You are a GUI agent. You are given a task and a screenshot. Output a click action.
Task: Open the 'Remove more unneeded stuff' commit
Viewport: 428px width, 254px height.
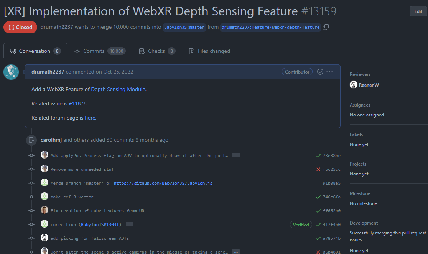[x=83, y=169]
